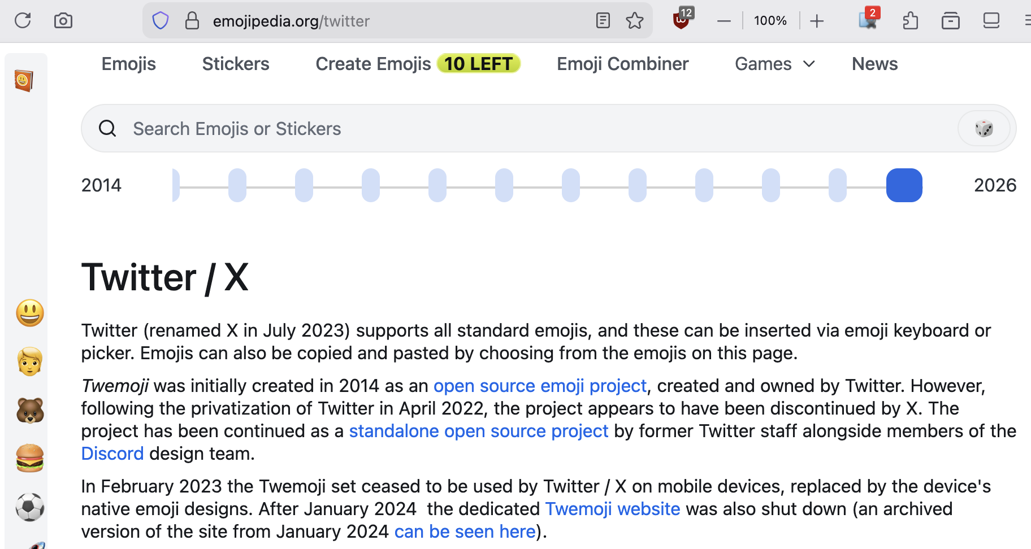The height and width of the screenshot is (549, 1031).
Task: Open the uBlock extension icon showing 12
Action: point(682,20)
